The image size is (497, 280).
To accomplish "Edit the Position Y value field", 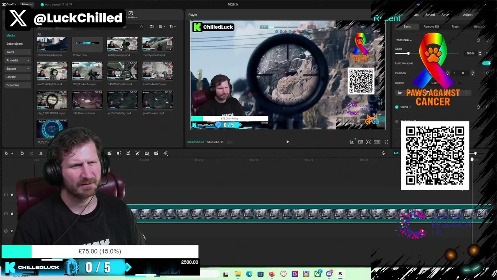I will pos(462,73).
